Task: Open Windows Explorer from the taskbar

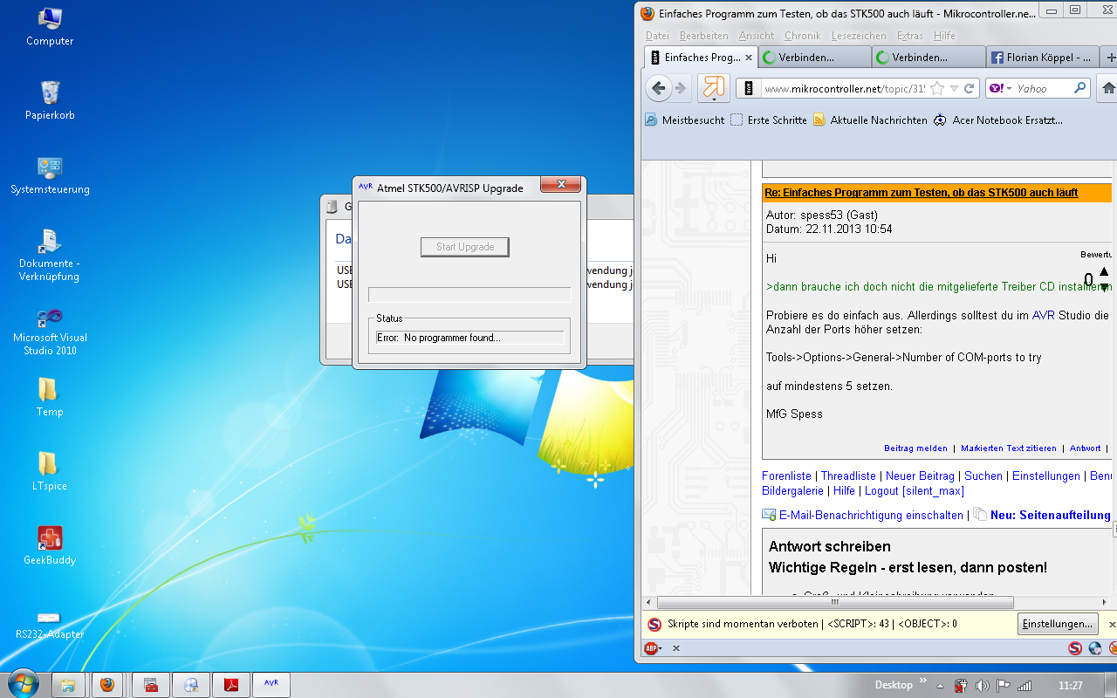Action: click(67, 685)
